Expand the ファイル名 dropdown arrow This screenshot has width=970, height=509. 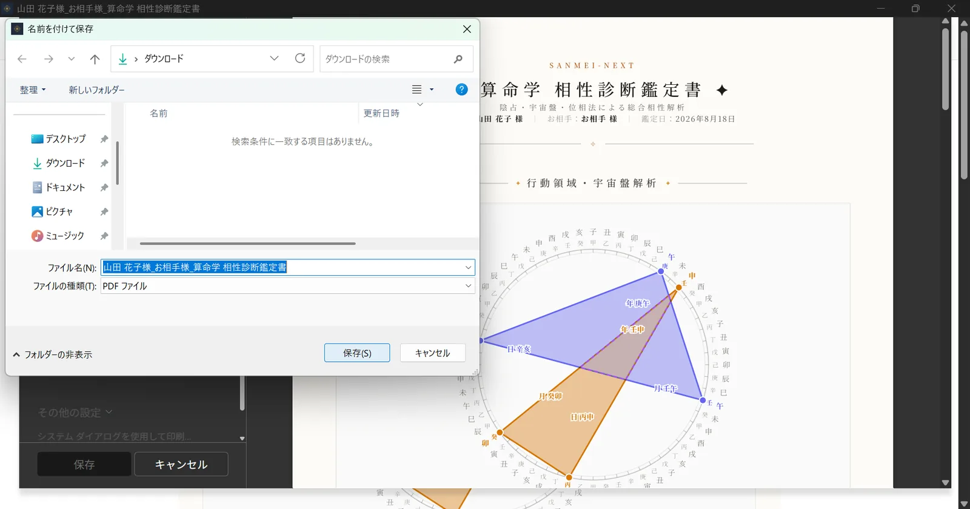[x=468, y=267]
